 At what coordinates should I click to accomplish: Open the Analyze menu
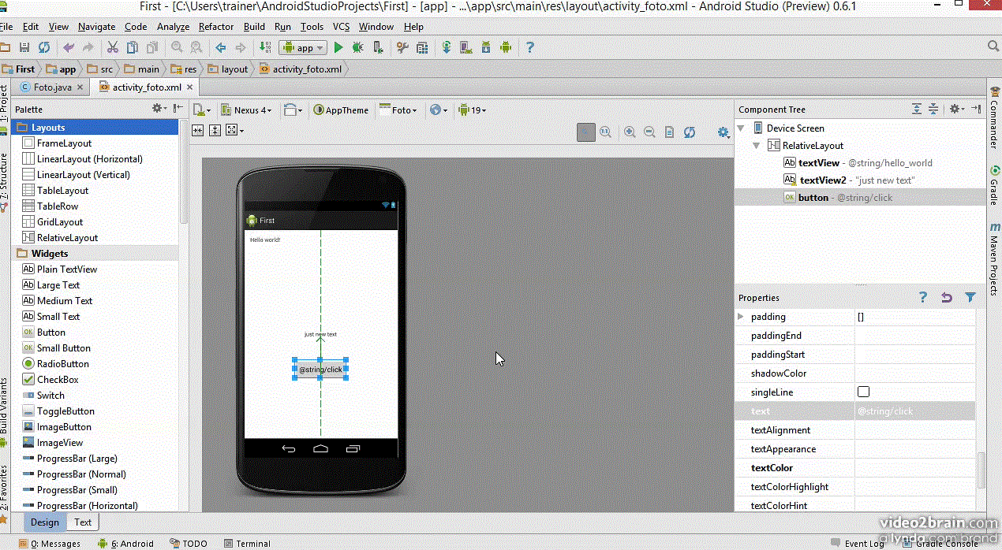click(173, 26)
